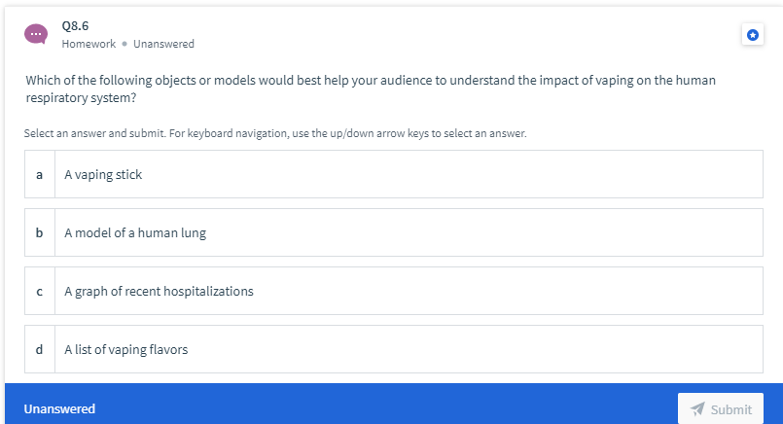This screenshot has width=783, height=424.
Task: Choose 'A list of vaping flavors'
Action: 394,349
